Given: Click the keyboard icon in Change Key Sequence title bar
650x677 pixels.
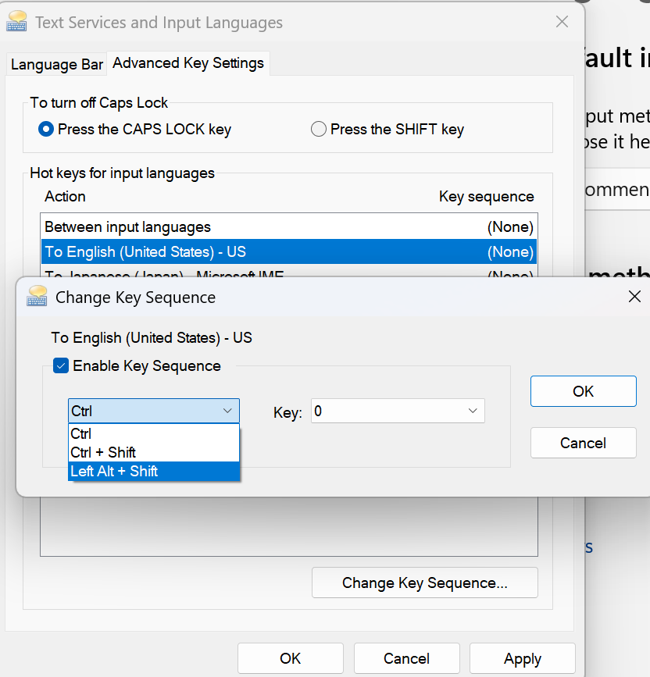Looking at the screenshot, I should pyautogui.click(x=37, y=296).
